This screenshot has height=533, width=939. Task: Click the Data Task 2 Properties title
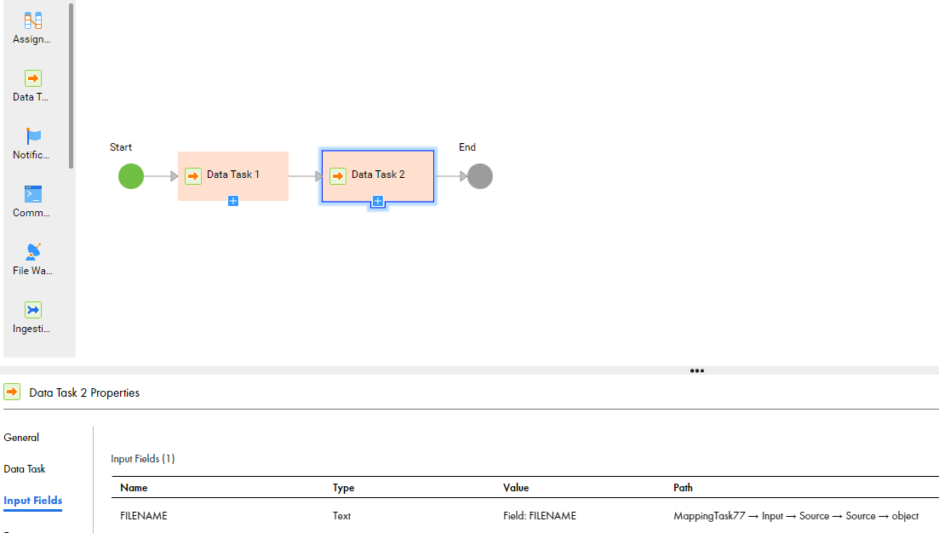coord(84,393)
